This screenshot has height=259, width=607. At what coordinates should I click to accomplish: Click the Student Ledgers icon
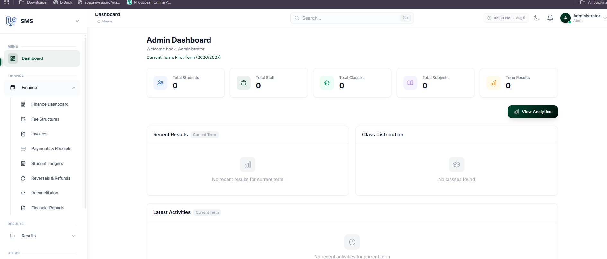click(x=23, y=164)
